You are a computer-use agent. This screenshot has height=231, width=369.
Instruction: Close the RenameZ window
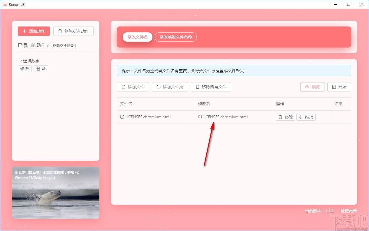tap(362, 4)
